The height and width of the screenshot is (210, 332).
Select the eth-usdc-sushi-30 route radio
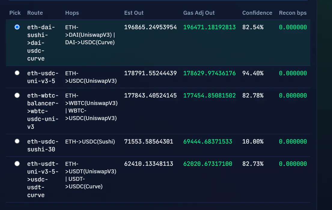click(17, 141)
